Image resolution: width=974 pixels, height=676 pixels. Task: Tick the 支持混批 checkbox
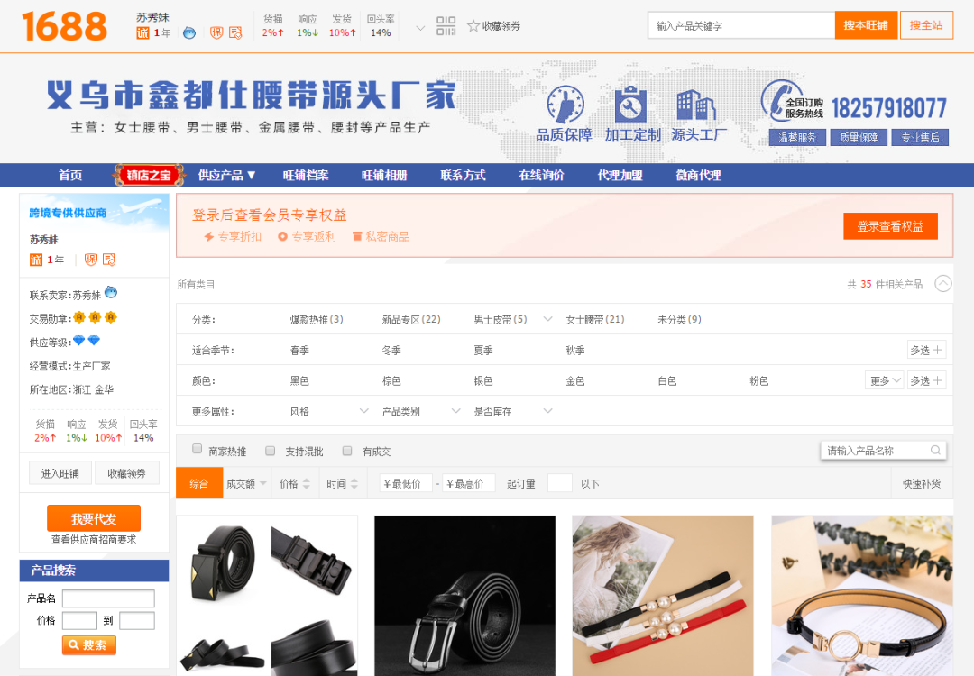[x=270, y=451]
